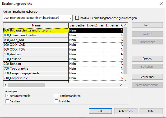Viewport: 166px width, 118px height.
Task: Close the Bearbeitungsbereiche dialog window
Action: coord(161,3)
